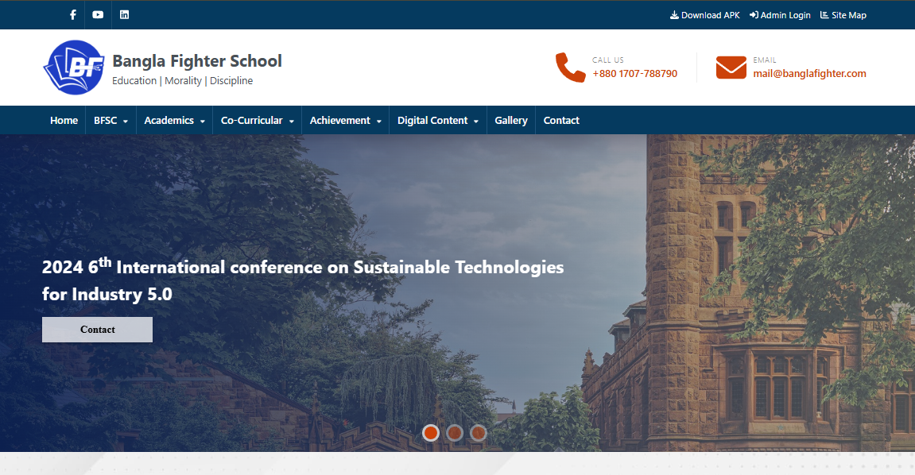Select the Site Map icon
The height and width of the screenshot is (475, 915).
coord(824,14)
